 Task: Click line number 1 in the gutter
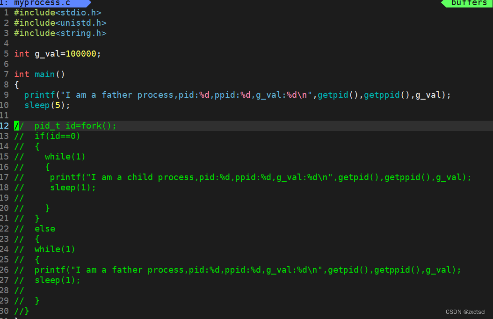(x=6, y=13)
